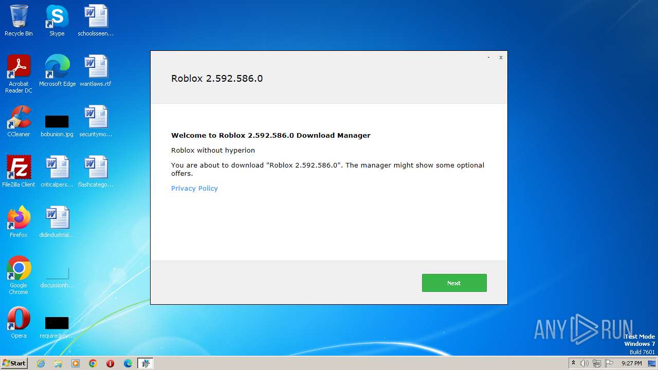
Task: Select the requiredroy file icon
Action: click(x=57, y=328)
